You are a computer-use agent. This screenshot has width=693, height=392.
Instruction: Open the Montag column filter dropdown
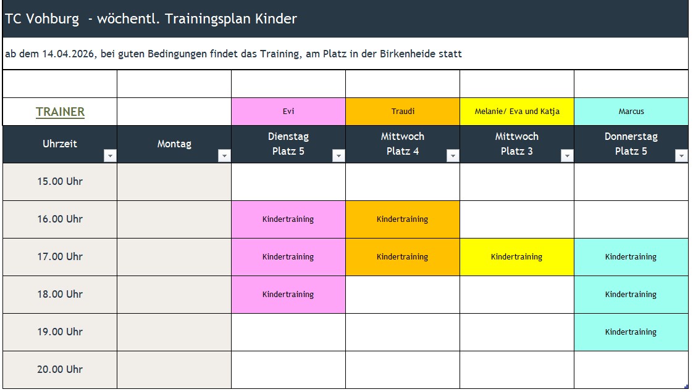pyautogui.click(x=225, y=156)
